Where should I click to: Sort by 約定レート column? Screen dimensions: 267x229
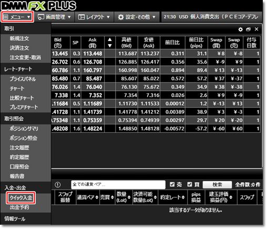click(x=172, y=197)
